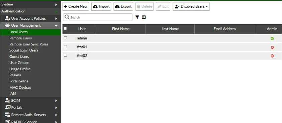Open MAC Devices page
The height and width of the screenshot is (123, 282).
pyautogui.click(x=20, y=87)
